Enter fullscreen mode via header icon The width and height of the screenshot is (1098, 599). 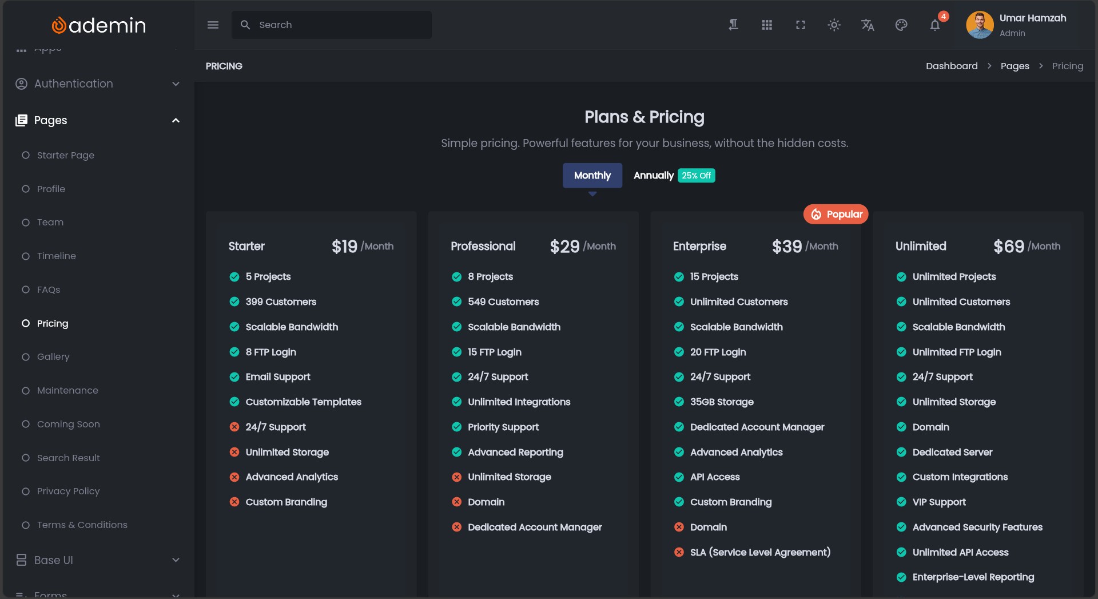pyautogui.click(x=801, y=25)
